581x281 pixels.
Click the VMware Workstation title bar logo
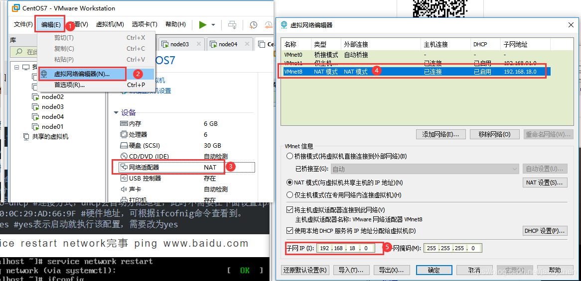click(x=15, y=8)
